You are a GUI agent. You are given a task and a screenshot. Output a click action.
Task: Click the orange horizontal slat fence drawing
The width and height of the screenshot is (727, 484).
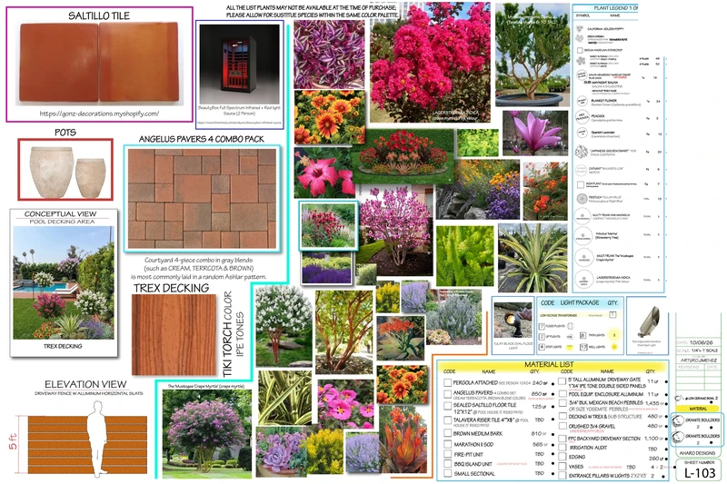click(x=87, y=445)
